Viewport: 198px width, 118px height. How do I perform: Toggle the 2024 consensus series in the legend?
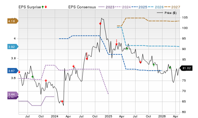(x=123, y=7)
